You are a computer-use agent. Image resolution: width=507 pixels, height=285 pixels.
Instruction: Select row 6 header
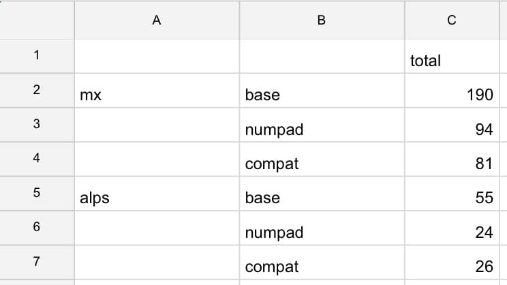(36, 226)
